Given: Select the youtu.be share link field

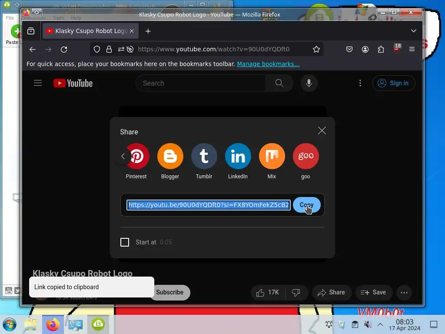Looking at the screenshot, I should [x=209, y=205].
